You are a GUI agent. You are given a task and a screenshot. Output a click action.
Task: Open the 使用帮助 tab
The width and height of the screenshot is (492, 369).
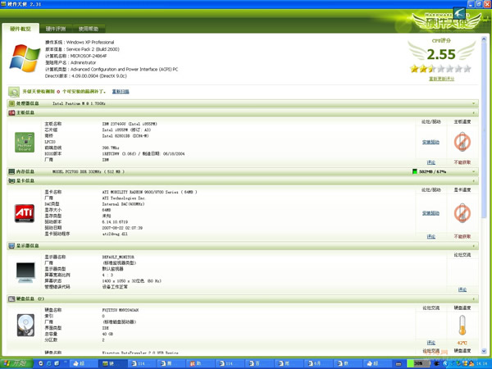tap(89, 29)
